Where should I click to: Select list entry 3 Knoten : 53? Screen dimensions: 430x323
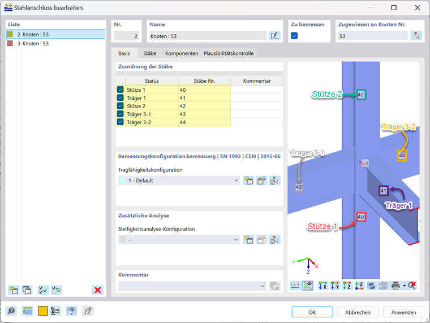pos(55,44)
